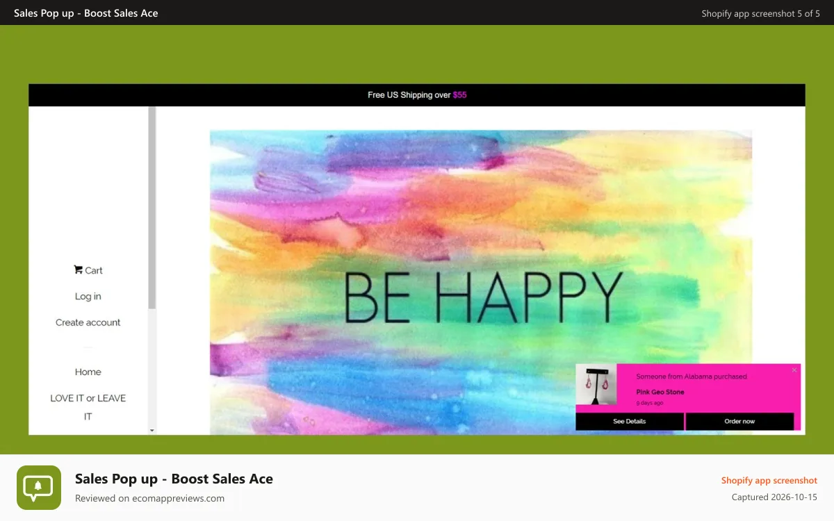Screen dimensions: 834x521
Task: Click the Order now button in popup
Action: [x=739, y=422]
